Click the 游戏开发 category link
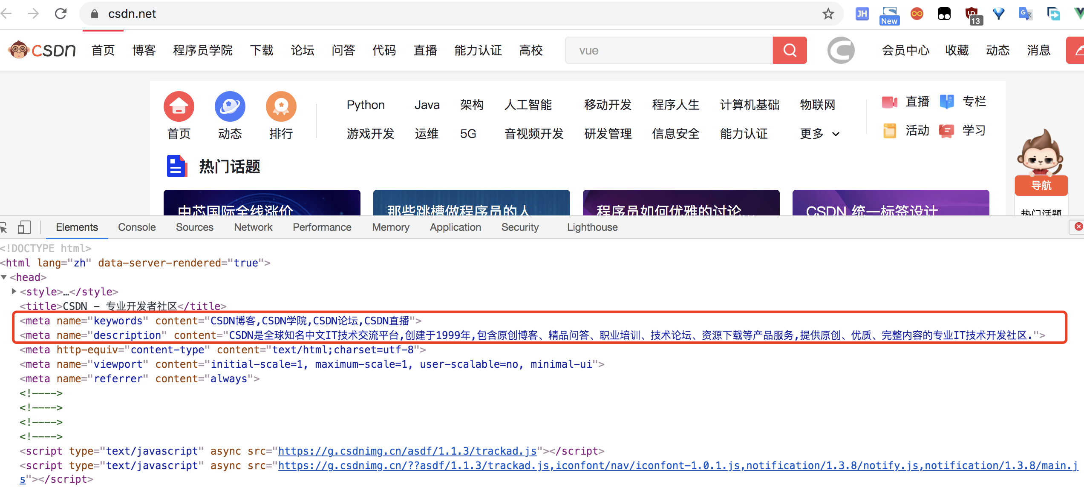The image size is (1084, 487). [370, 134]
